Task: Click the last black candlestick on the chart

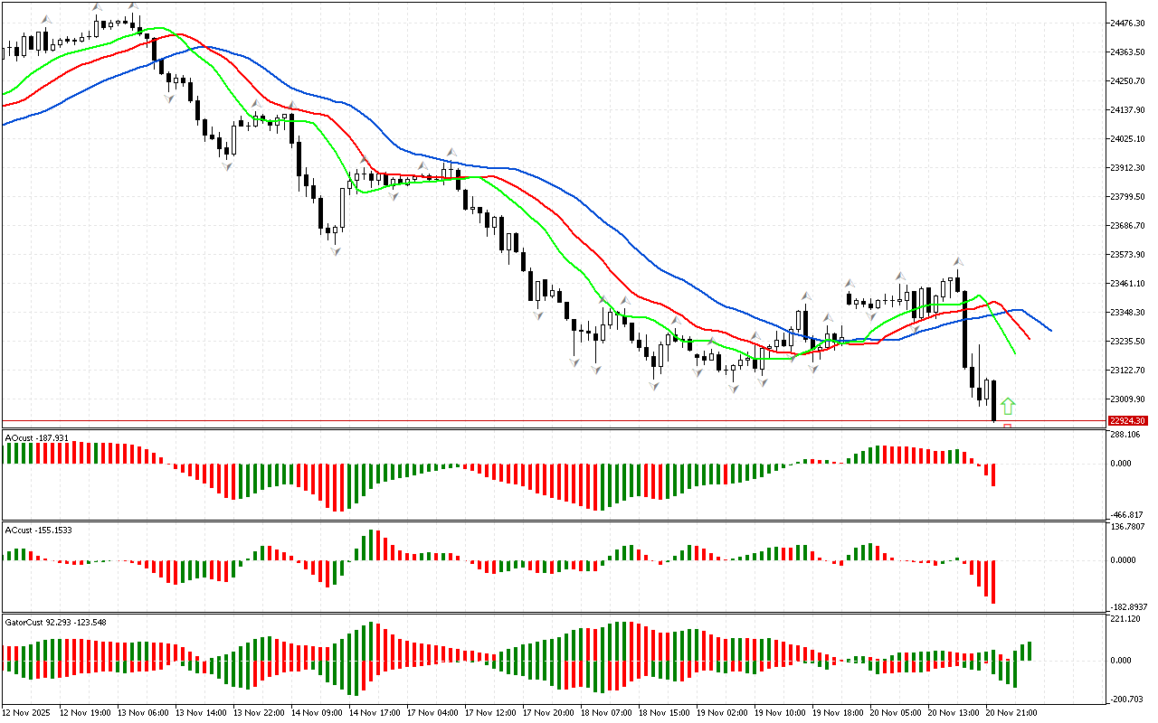Action: click(x=993, y=400)
